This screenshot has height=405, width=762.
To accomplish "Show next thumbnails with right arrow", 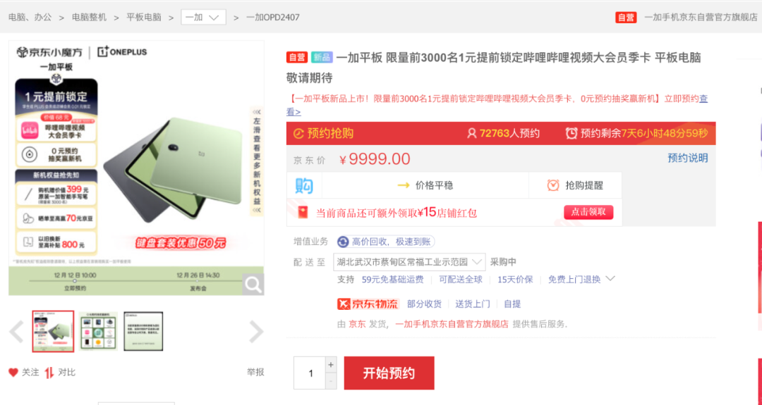I will [256, 332].
